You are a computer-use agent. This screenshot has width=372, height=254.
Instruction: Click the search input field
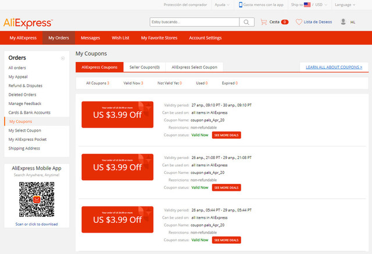click(195, 22)
